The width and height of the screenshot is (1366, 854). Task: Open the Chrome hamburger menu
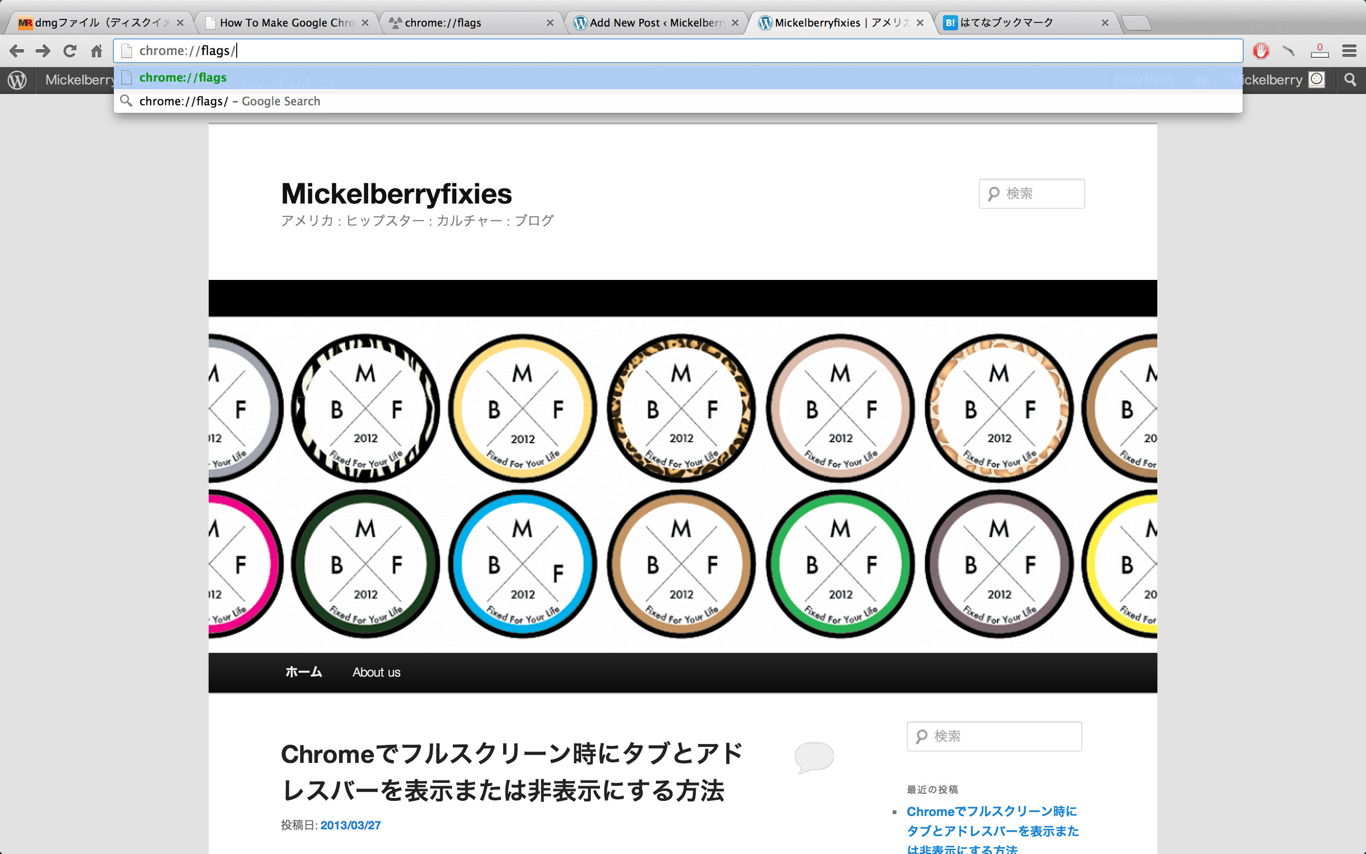1349,51
